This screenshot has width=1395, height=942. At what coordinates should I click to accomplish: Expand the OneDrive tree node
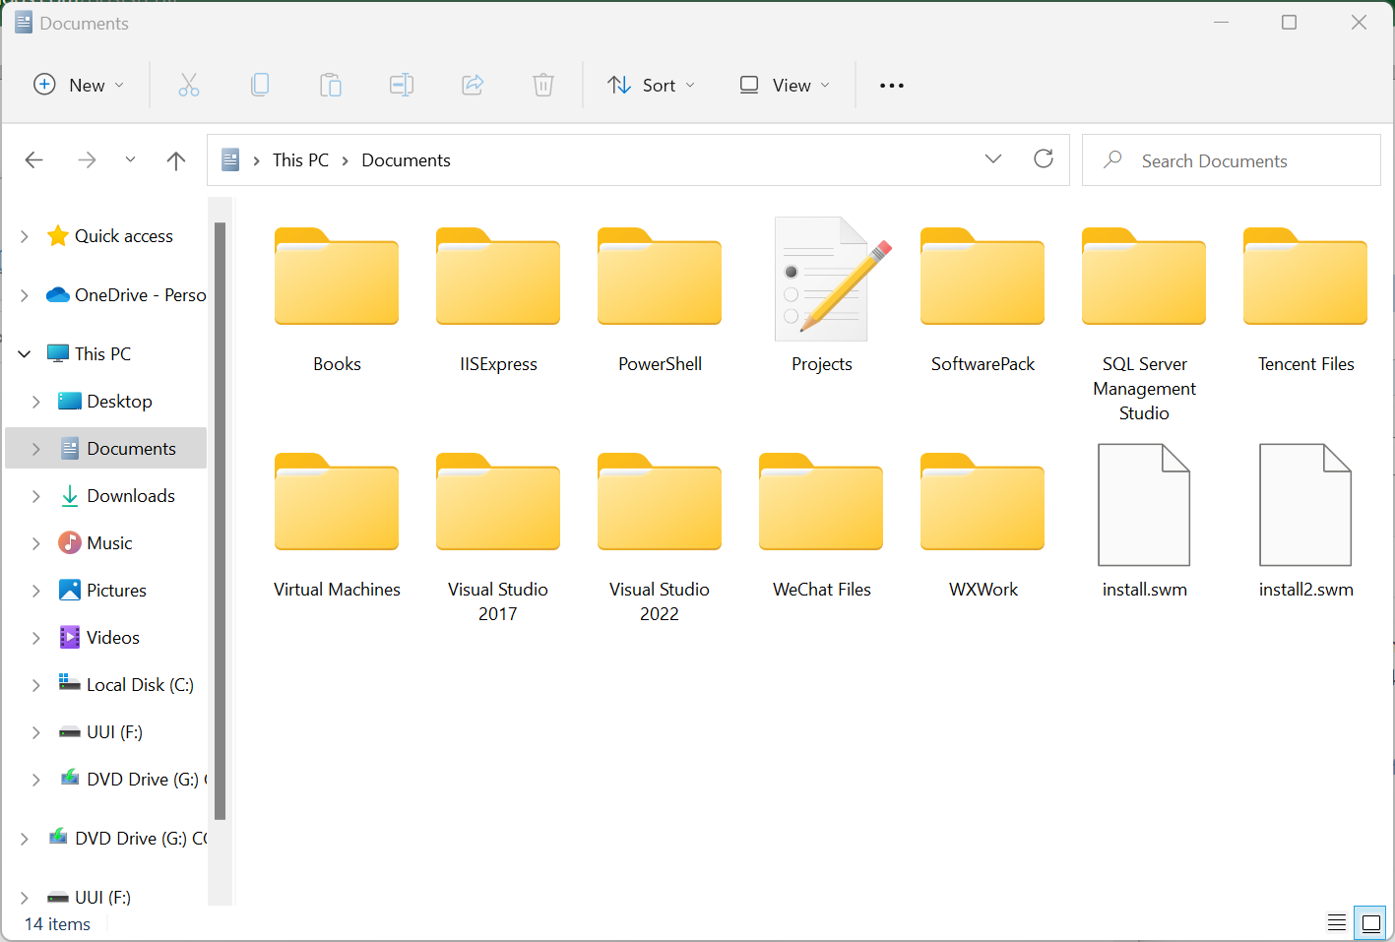tap(25, 295)
